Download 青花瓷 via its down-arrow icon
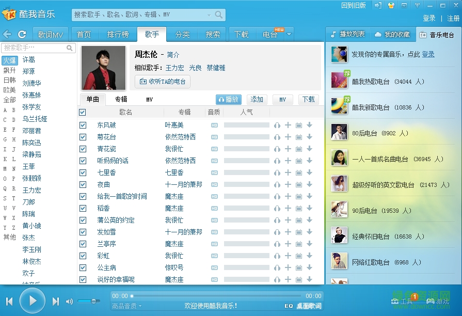The image size is (462, 316). pos(309,149)
